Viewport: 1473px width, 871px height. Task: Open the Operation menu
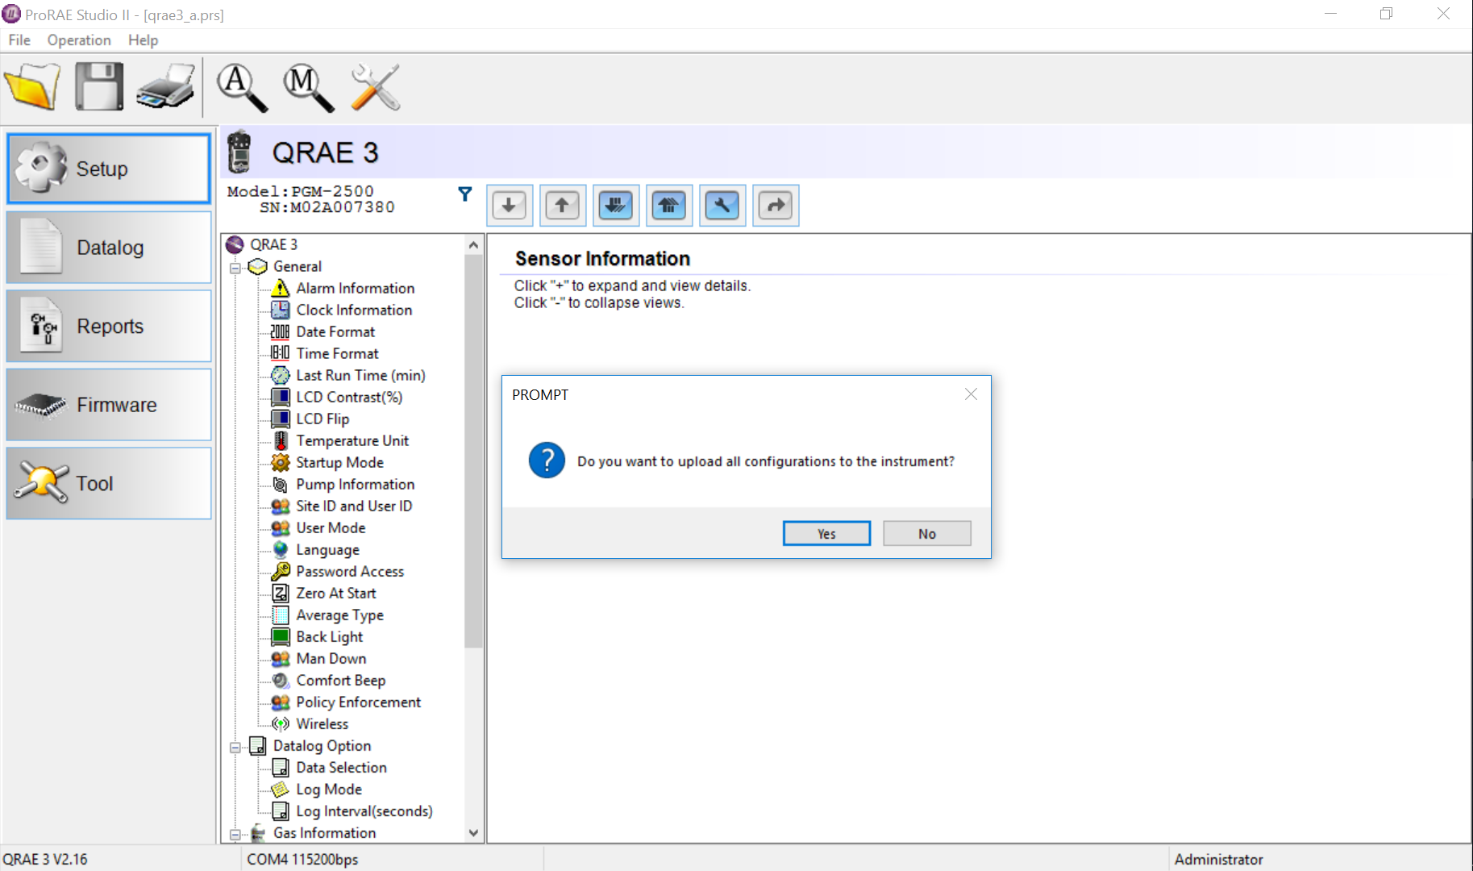click(x=79, y=40)
